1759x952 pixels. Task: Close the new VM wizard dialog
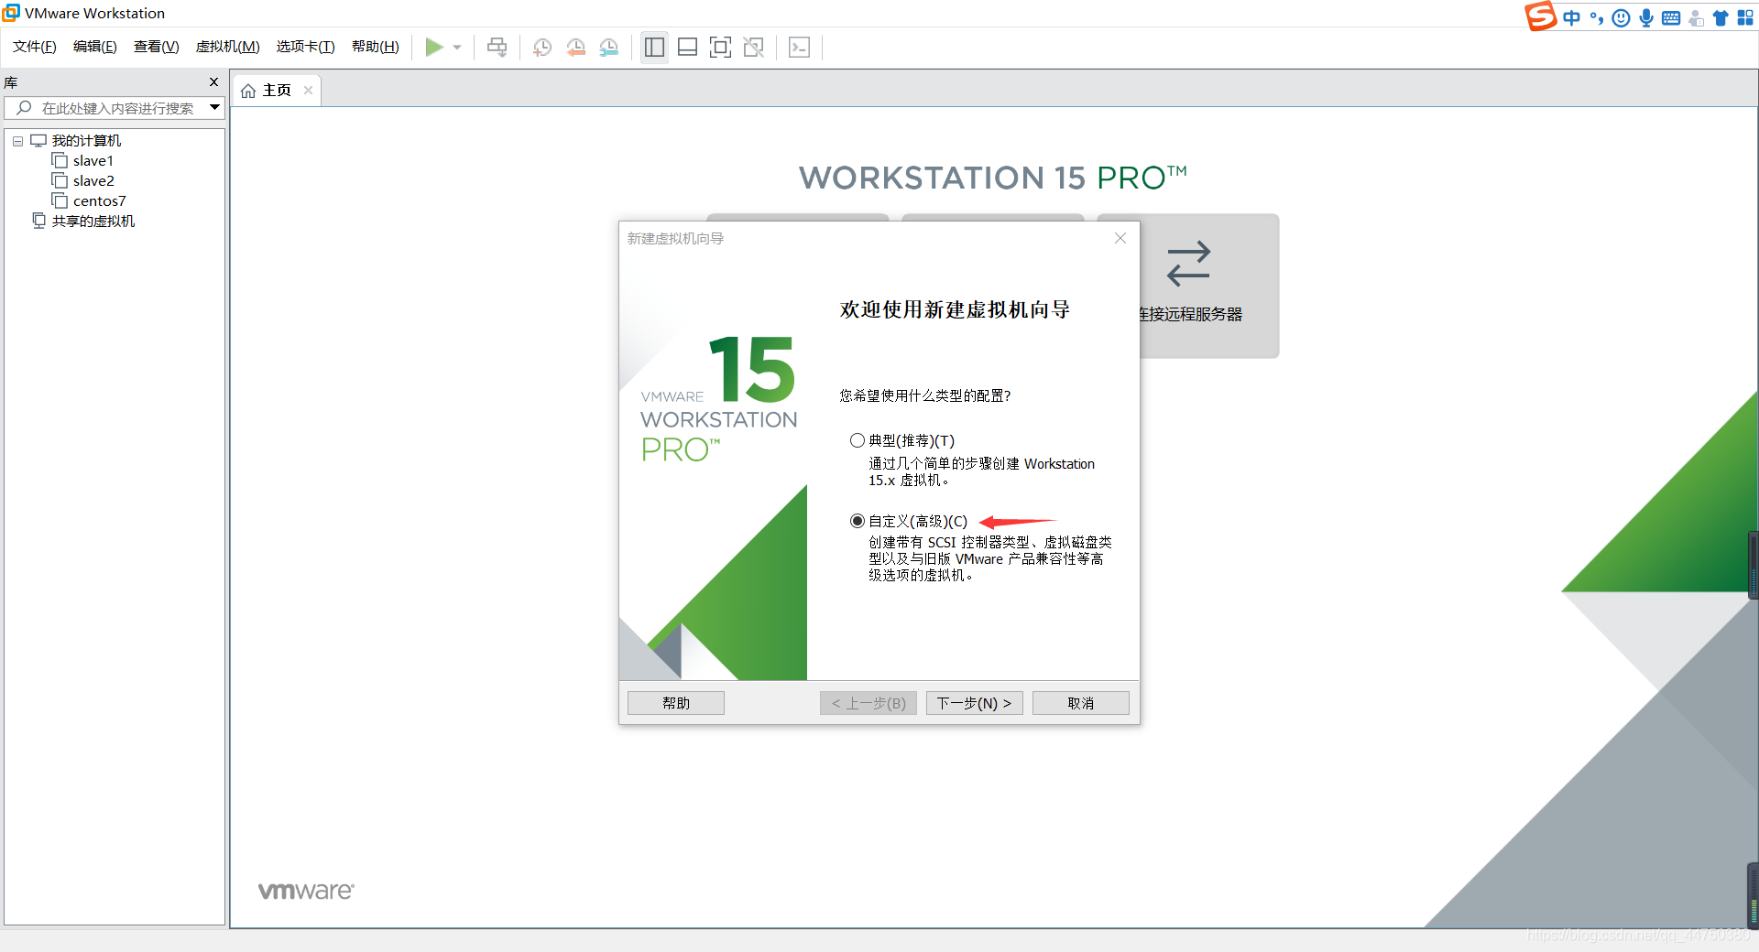(1120, 238)
